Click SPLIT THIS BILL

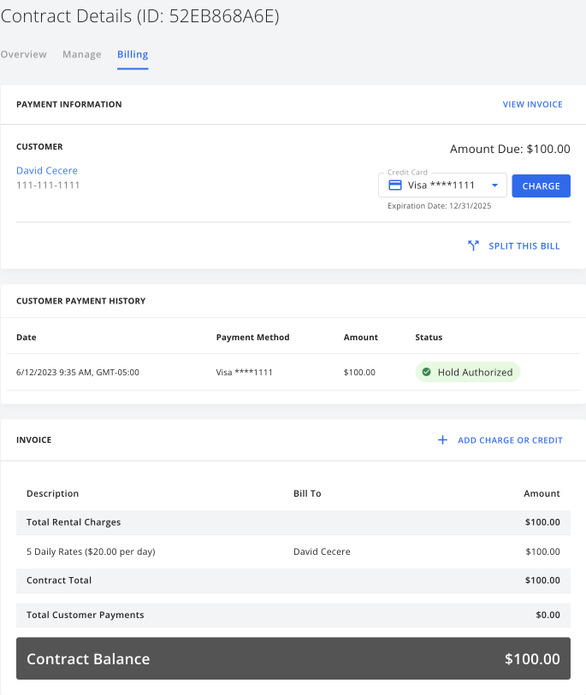(x=524, y=246)
